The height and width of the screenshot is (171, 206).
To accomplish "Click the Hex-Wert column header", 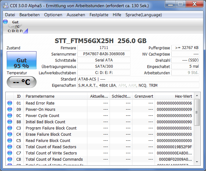I will 174,96.
